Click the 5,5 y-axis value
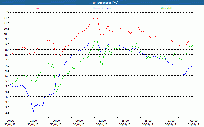204x127 pixels. tap(7, 81)
